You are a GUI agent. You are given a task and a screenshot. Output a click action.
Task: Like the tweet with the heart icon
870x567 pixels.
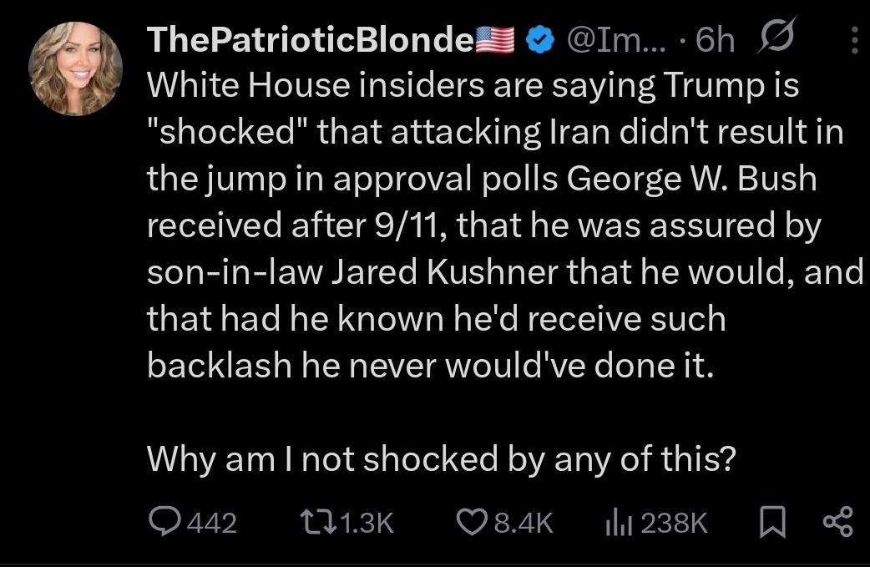tap(473, 523)
